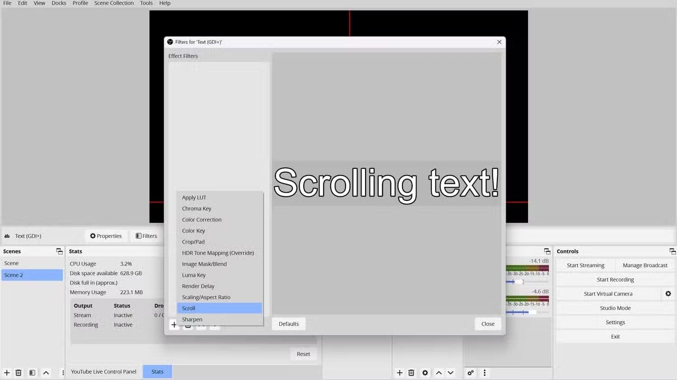Select Color Key from filter menu
Viewport: 677px width, 380px height.
pyautogui.click(x=220, y=231)
